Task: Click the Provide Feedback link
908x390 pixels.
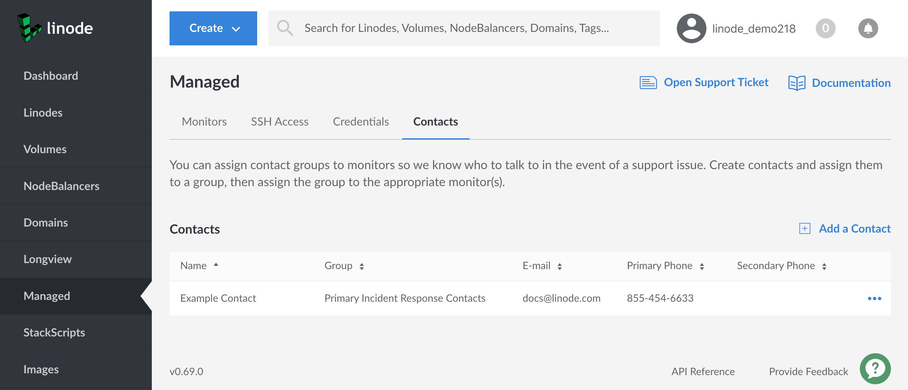Action: (808, 372)
